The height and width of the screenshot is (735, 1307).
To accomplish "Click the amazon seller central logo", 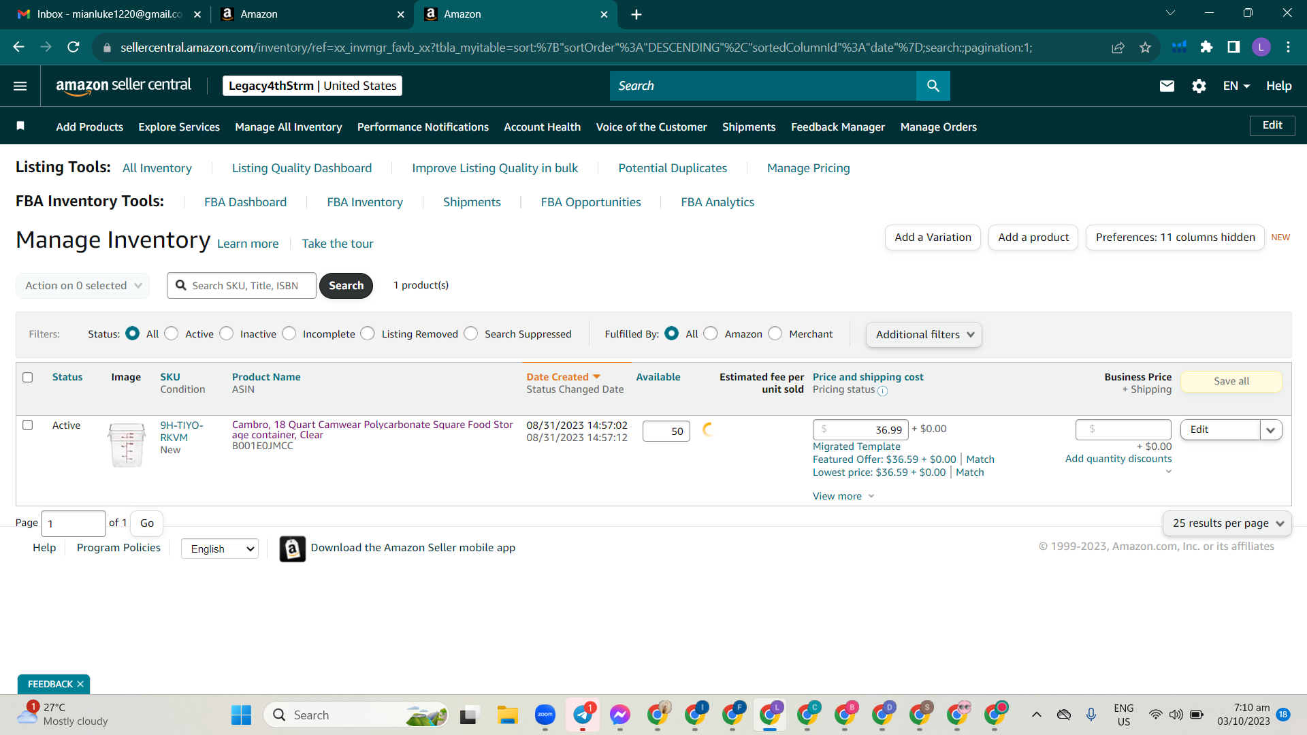I will click(123, 86).
